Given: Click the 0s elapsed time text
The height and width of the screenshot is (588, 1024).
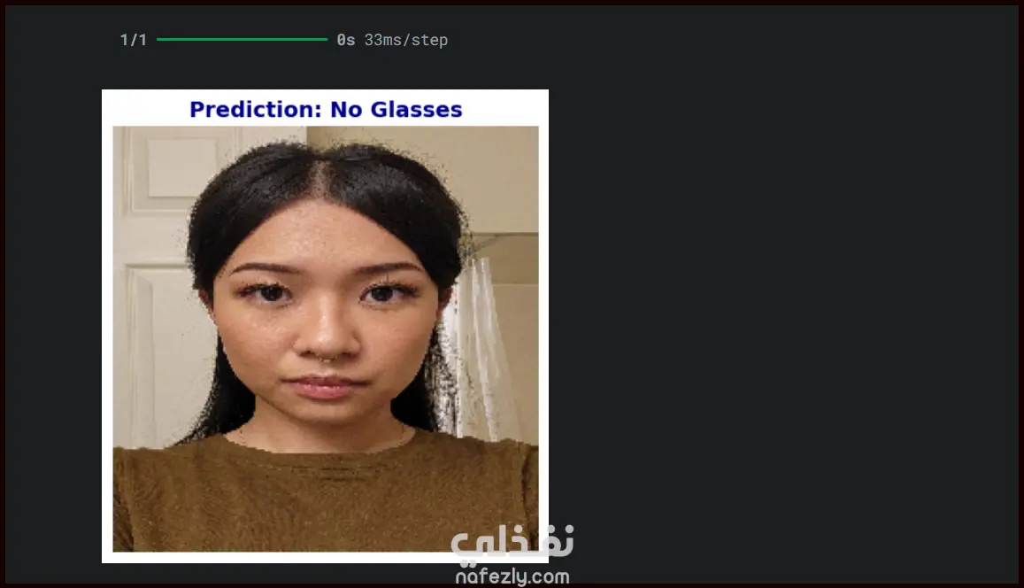Looking at the screenshot, I should click(345, 40).
